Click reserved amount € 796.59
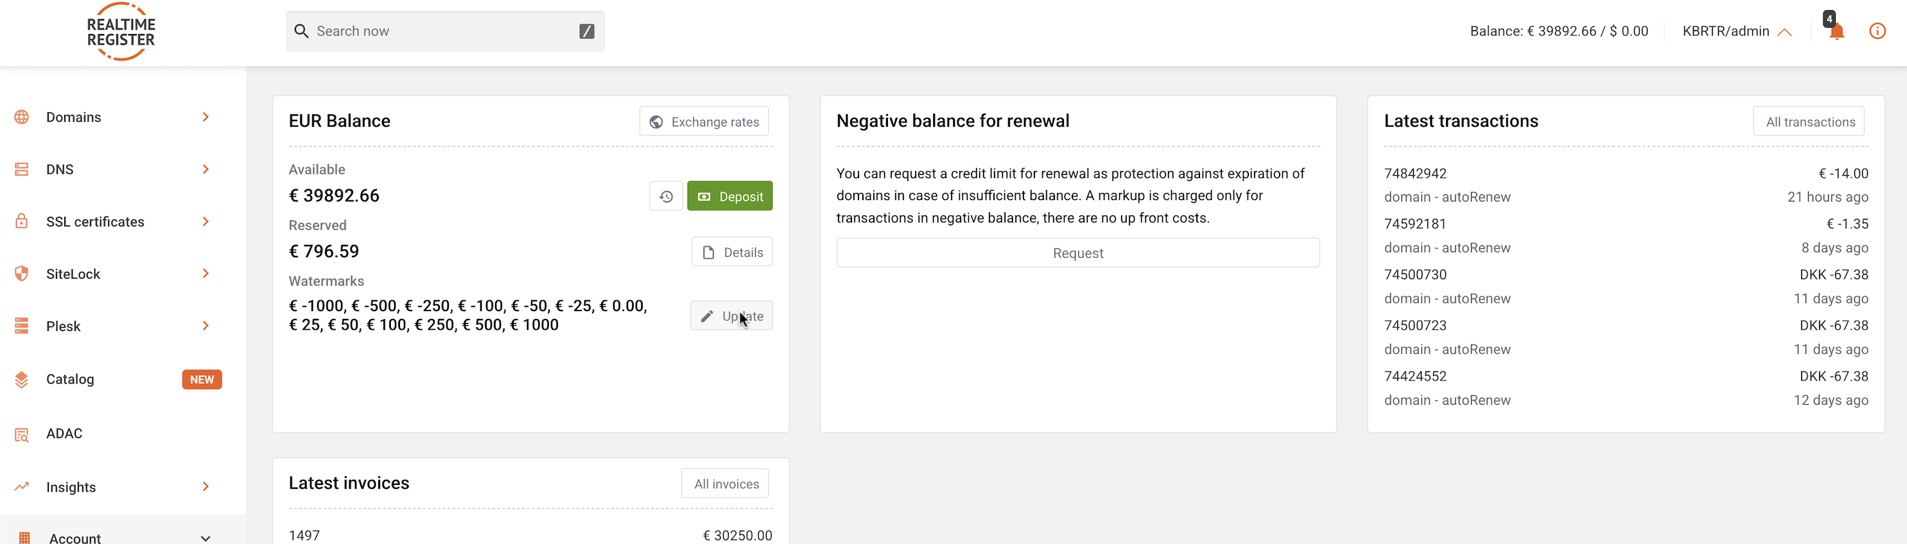The image size is (1907, 544). click(x=324, y=251)
